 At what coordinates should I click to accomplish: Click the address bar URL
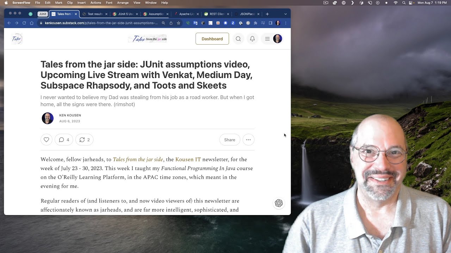tap(101, 23)
